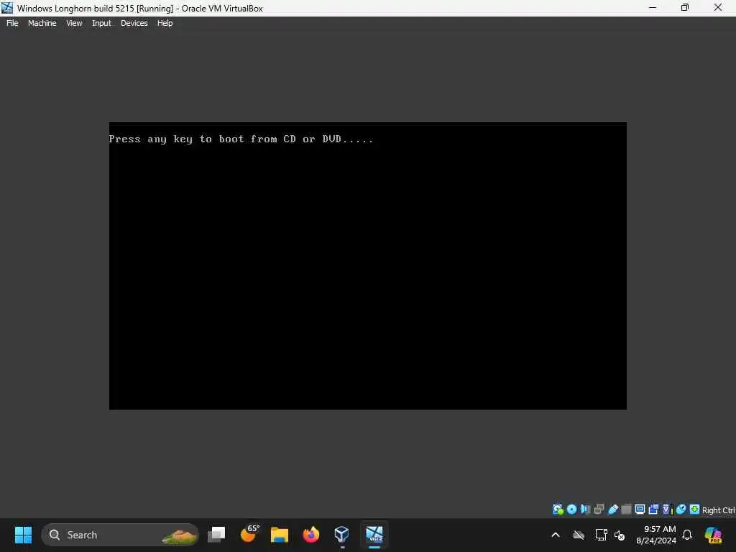This screenshot has width=736, height=552.
Task: Open the Windows Start menu
Action: (x=23, y=535)
